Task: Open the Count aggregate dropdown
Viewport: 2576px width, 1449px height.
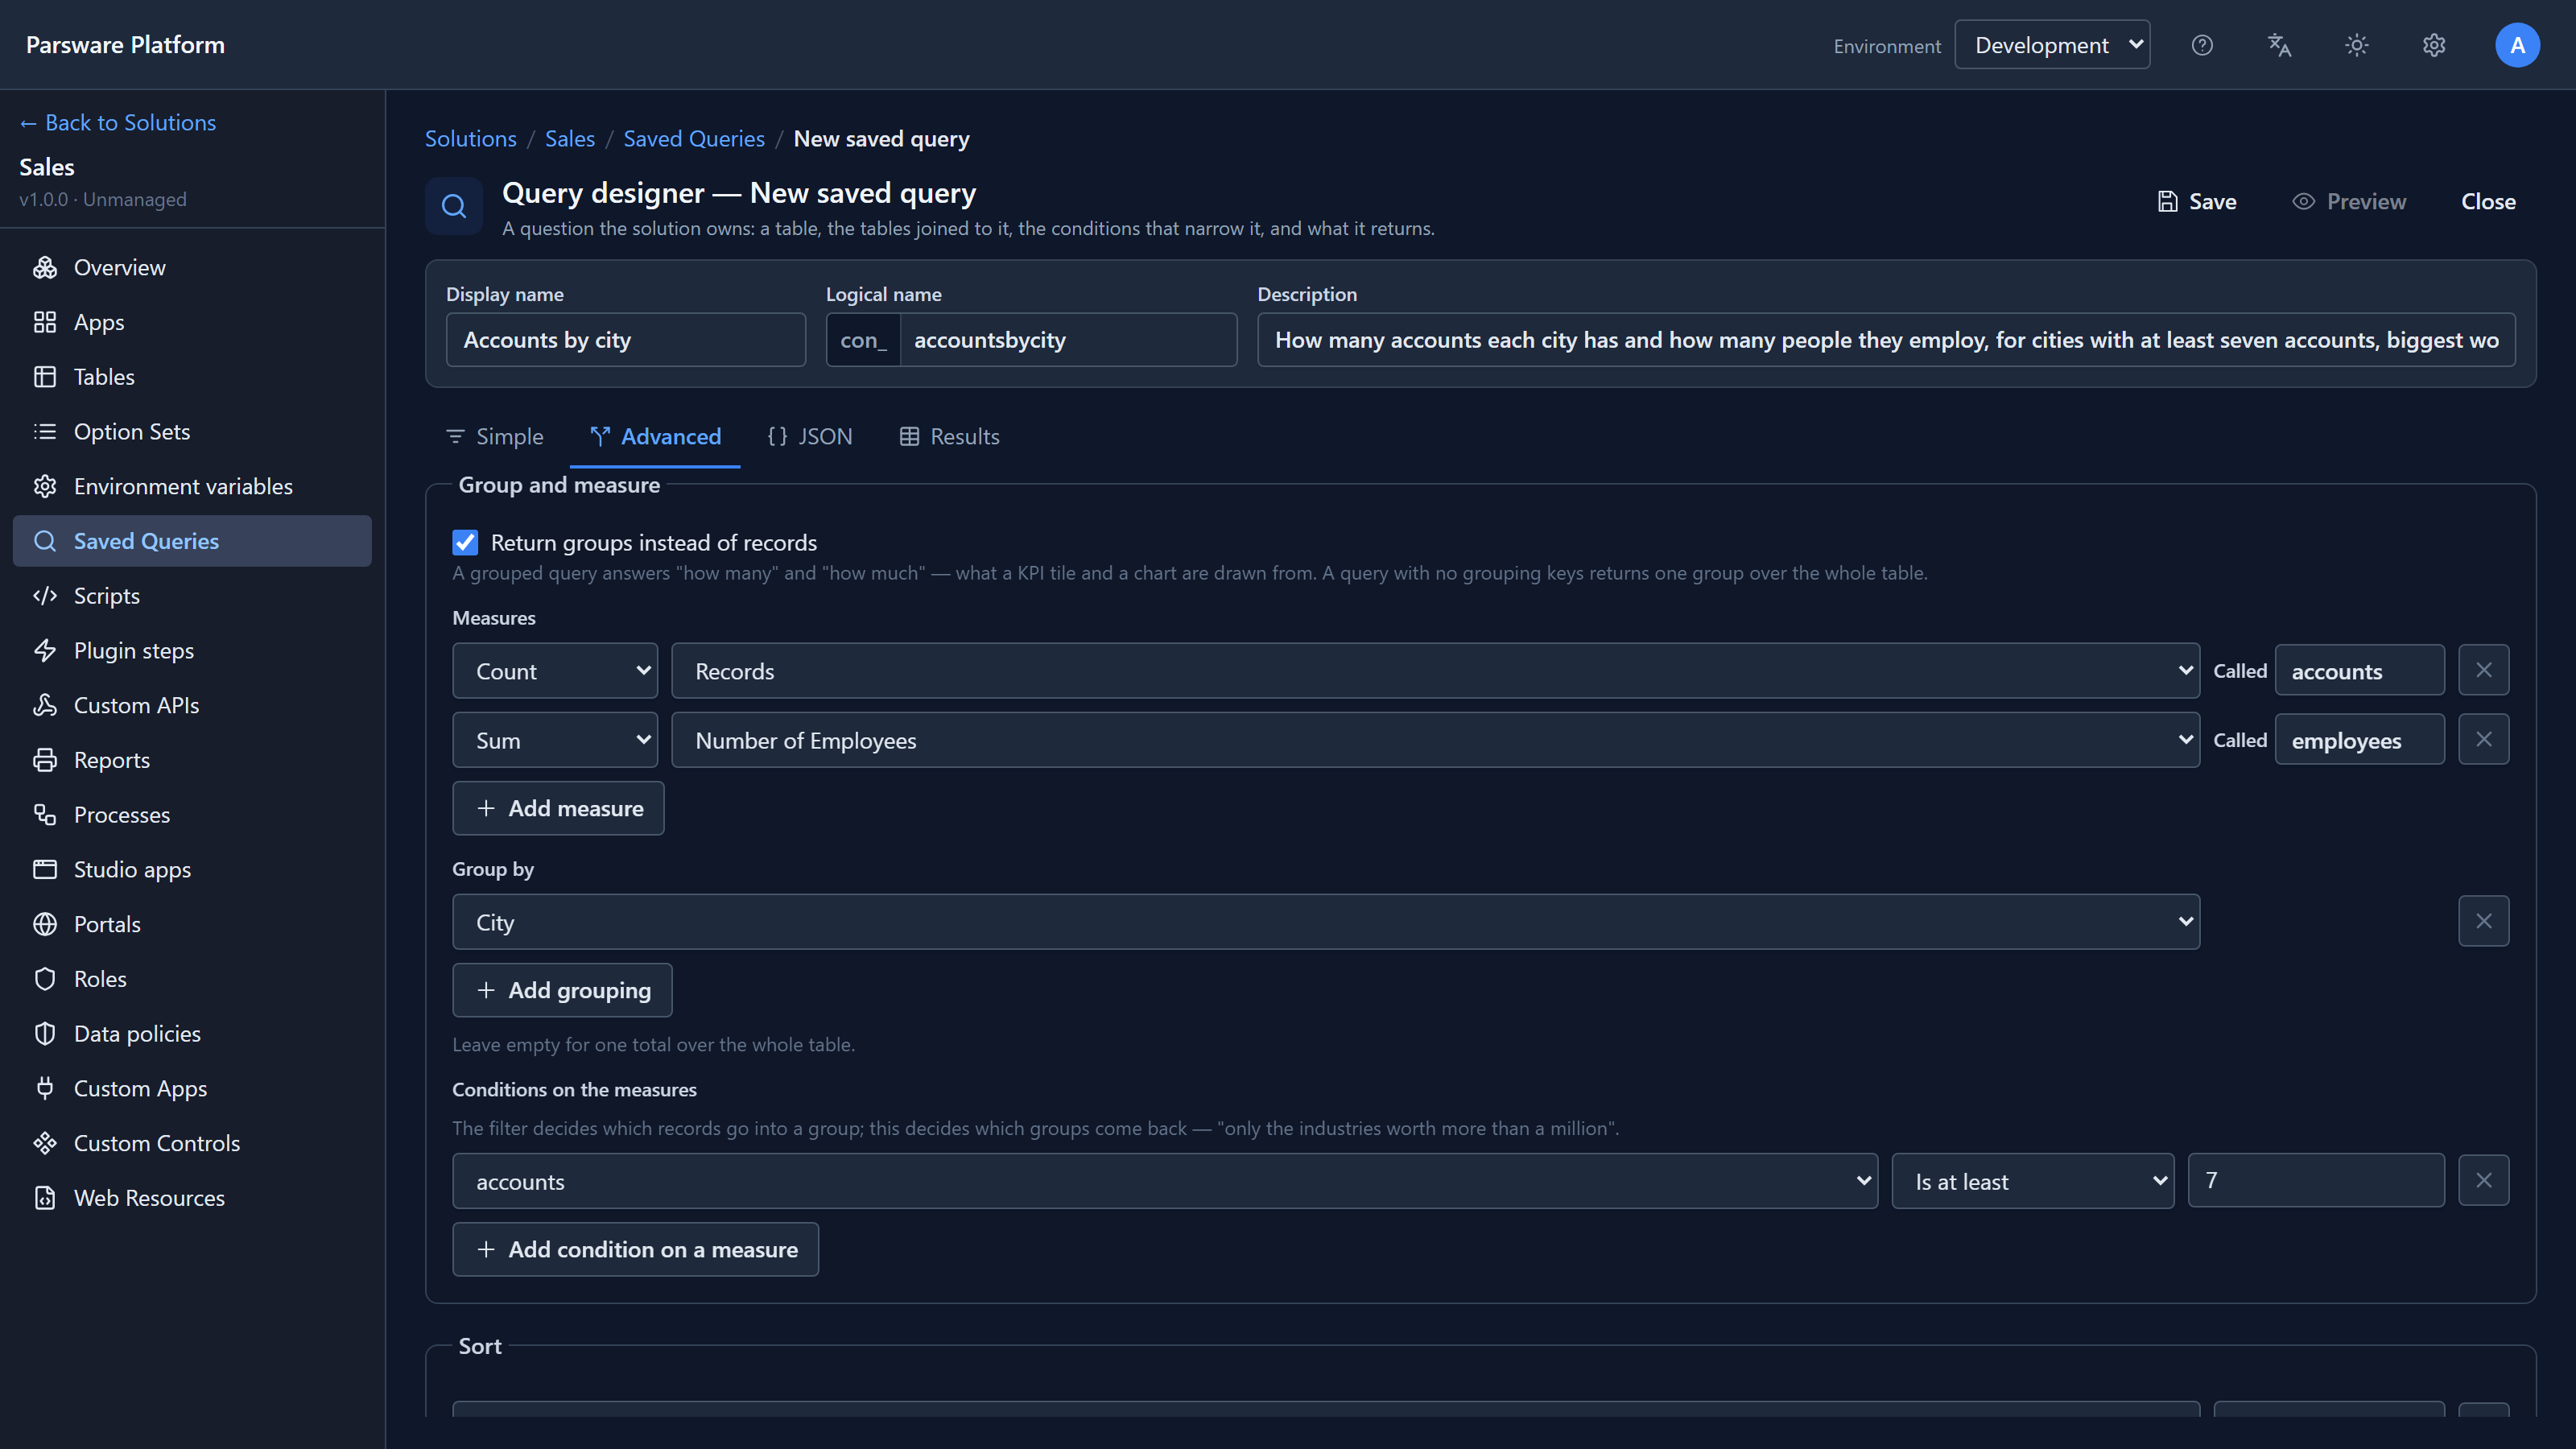Action: [555, 671]
